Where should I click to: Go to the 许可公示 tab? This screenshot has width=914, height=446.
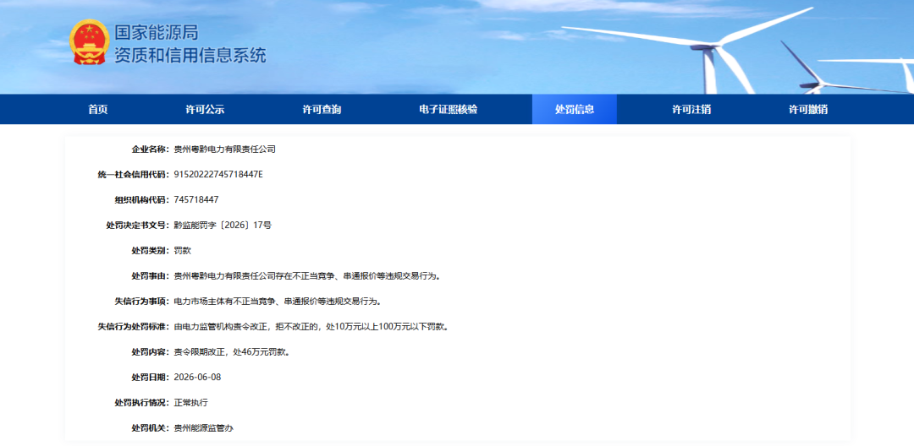[205, 109]
